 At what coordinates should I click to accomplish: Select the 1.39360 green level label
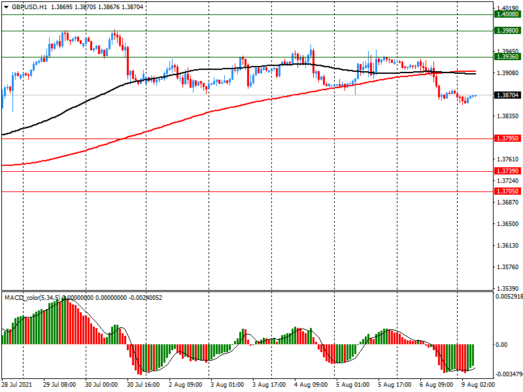pos(508,57)
